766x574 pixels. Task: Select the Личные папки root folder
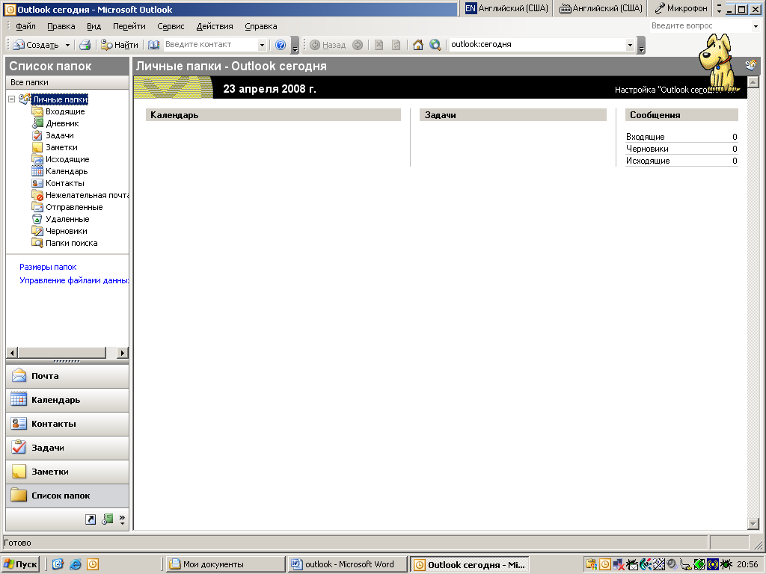60,99
